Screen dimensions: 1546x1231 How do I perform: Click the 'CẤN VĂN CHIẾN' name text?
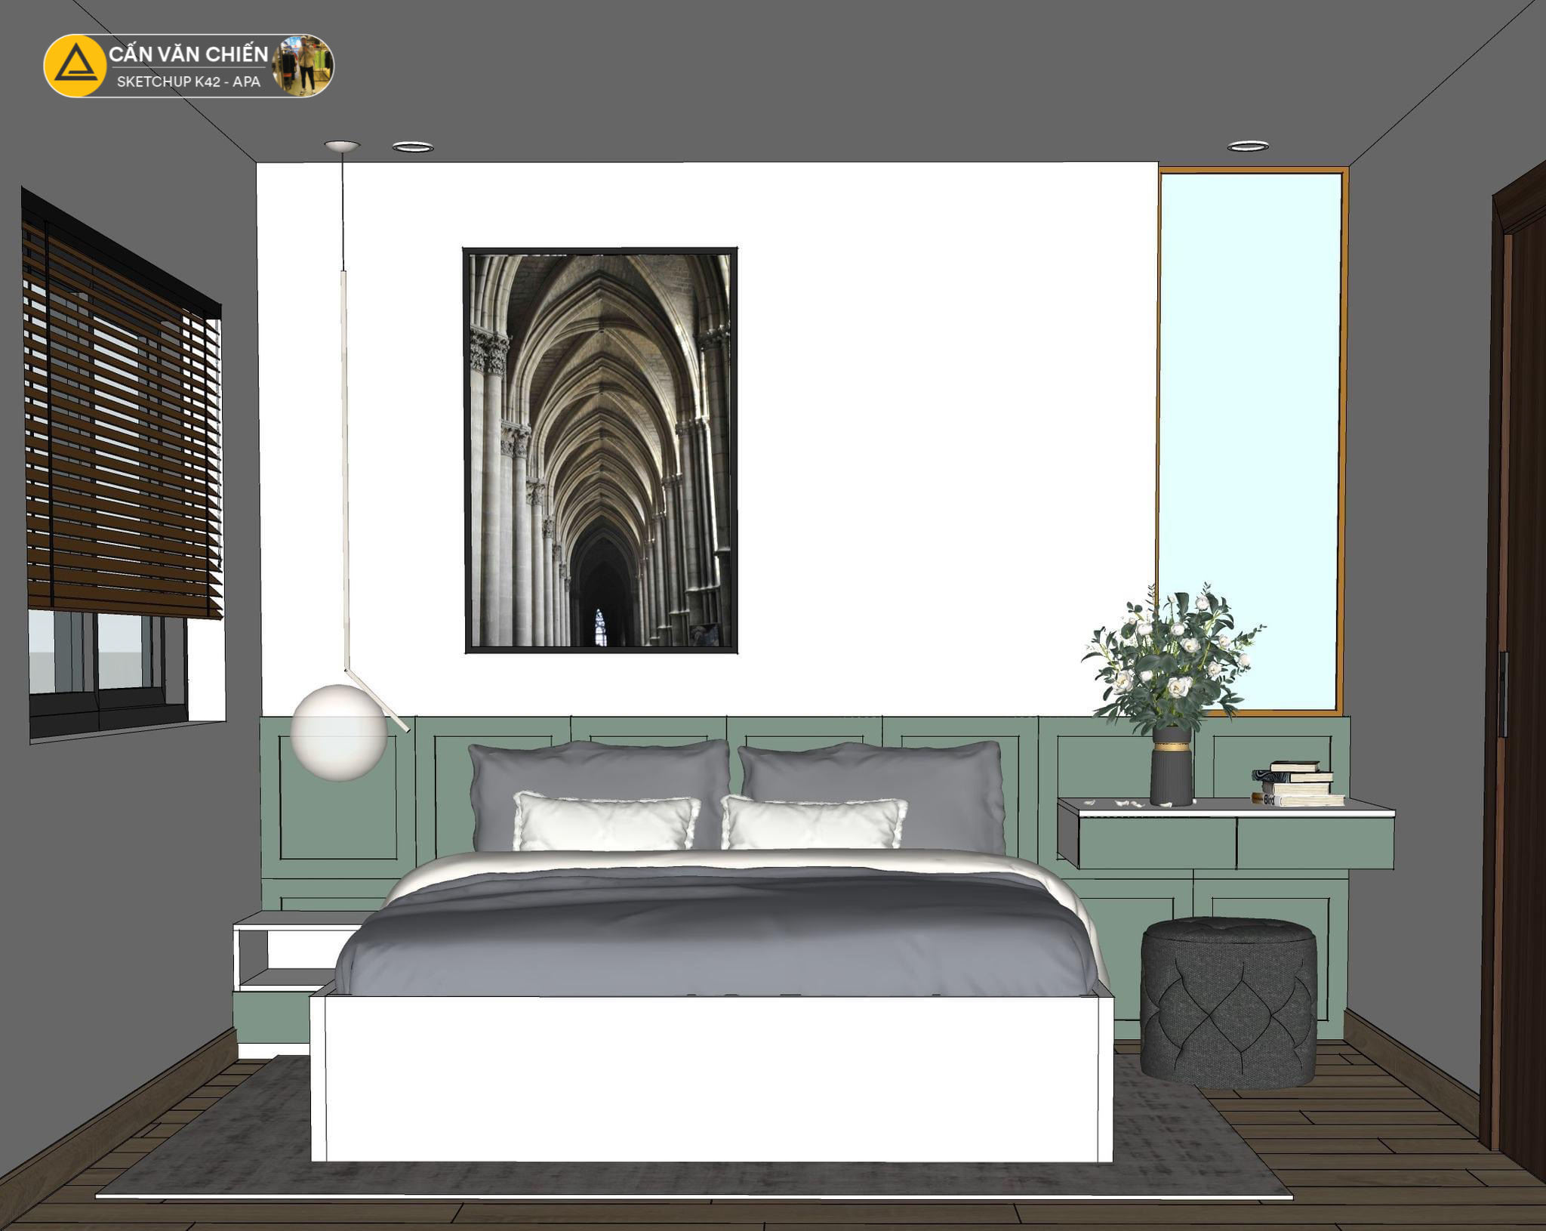[189, 54]
